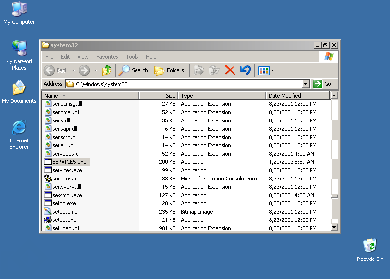The image size is (390, 279).
Task: Select the Internet Explorer desktop icon
Action: point(19,128)
